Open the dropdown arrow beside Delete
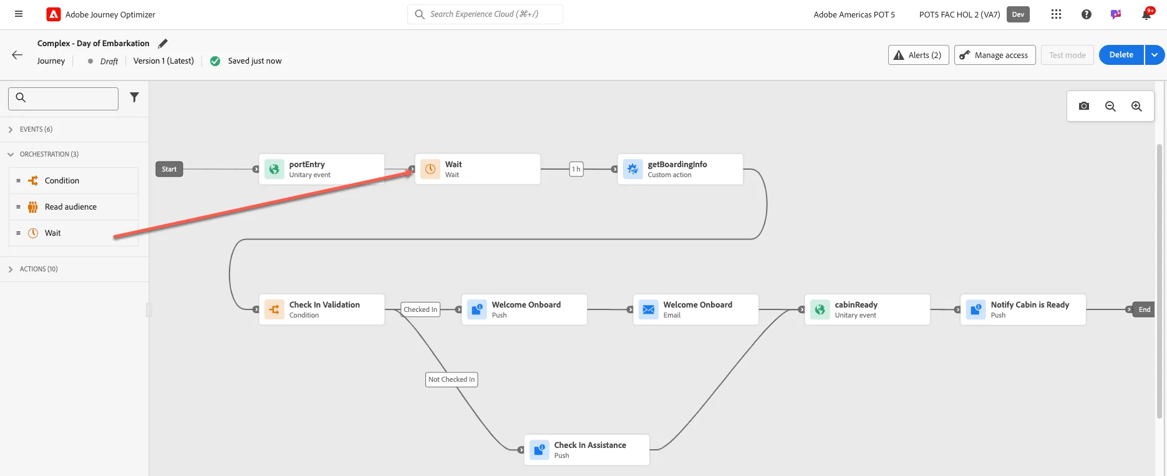 [x=1155, y=55]
